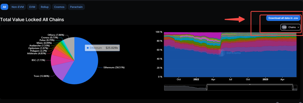Image resolution: width=303 pixels, height=103 pixels.
Task: Select the All chains filter tab
Action: (4, 7)
